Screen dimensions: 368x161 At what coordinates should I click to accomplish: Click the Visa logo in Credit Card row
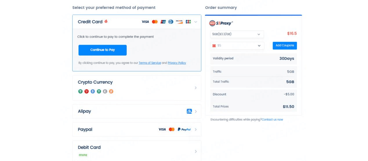(145, 22)
